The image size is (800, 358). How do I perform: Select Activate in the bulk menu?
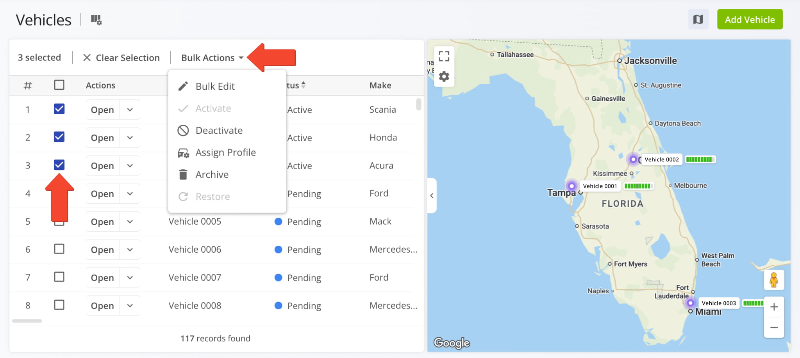(227, 108)
